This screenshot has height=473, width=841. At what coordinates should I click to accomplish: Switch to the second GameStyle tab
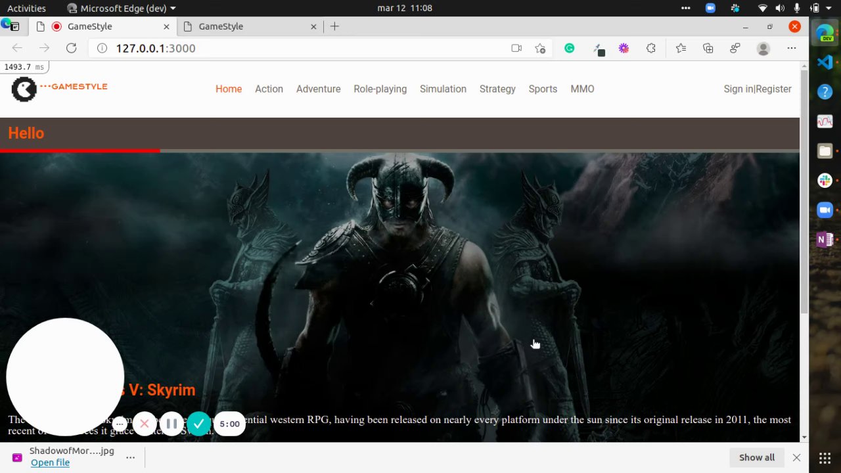point(251,26)
